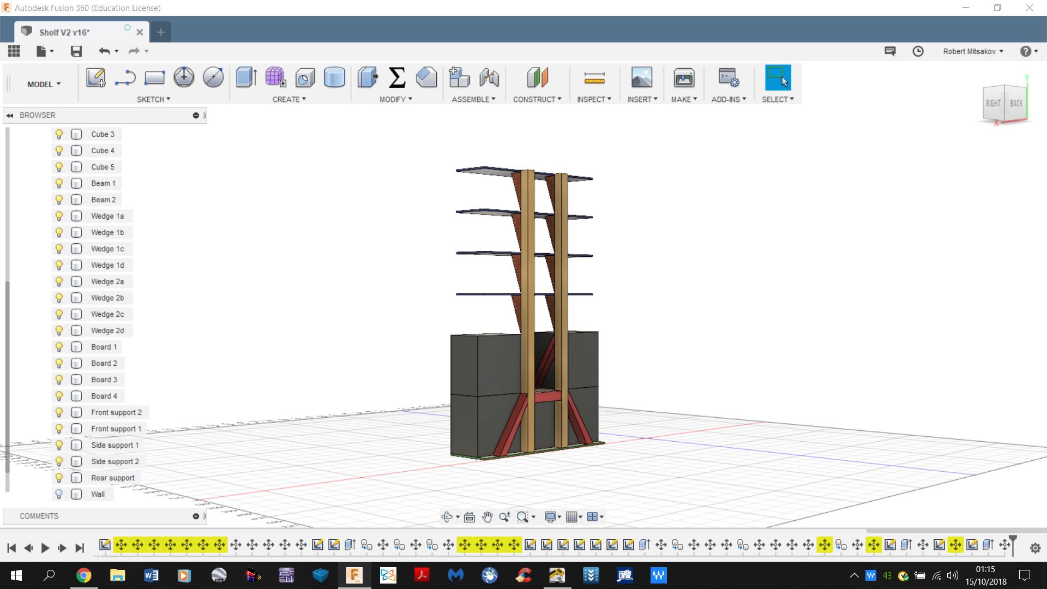
Task: Hide the Wedge 1a body
Action: point(59,216)
